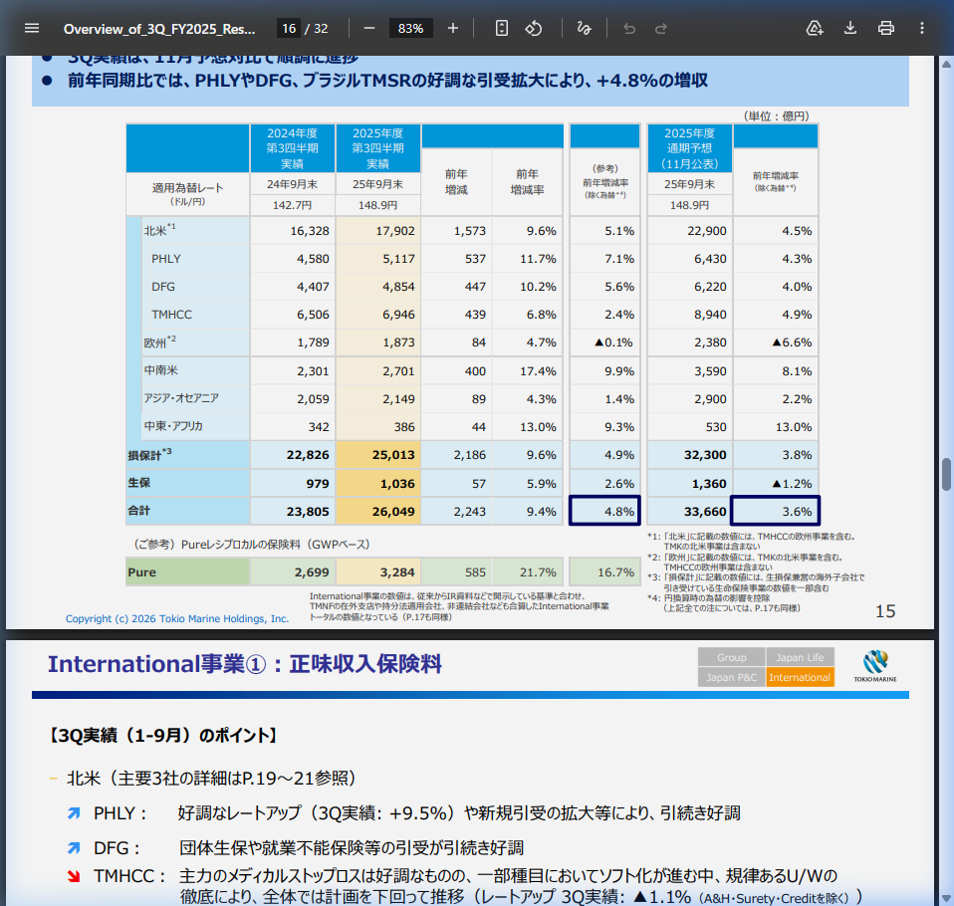Click the 【3Q実績（1-9月）のポイント】 heading
This screenshot has width=954, height=906.
tap(163, 735)
